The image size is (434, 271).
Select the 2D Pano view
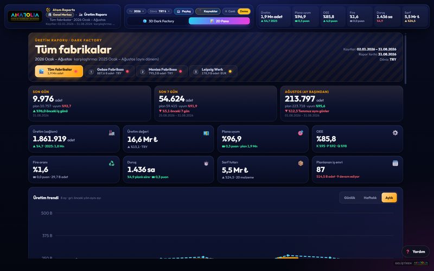coord(219,21)
